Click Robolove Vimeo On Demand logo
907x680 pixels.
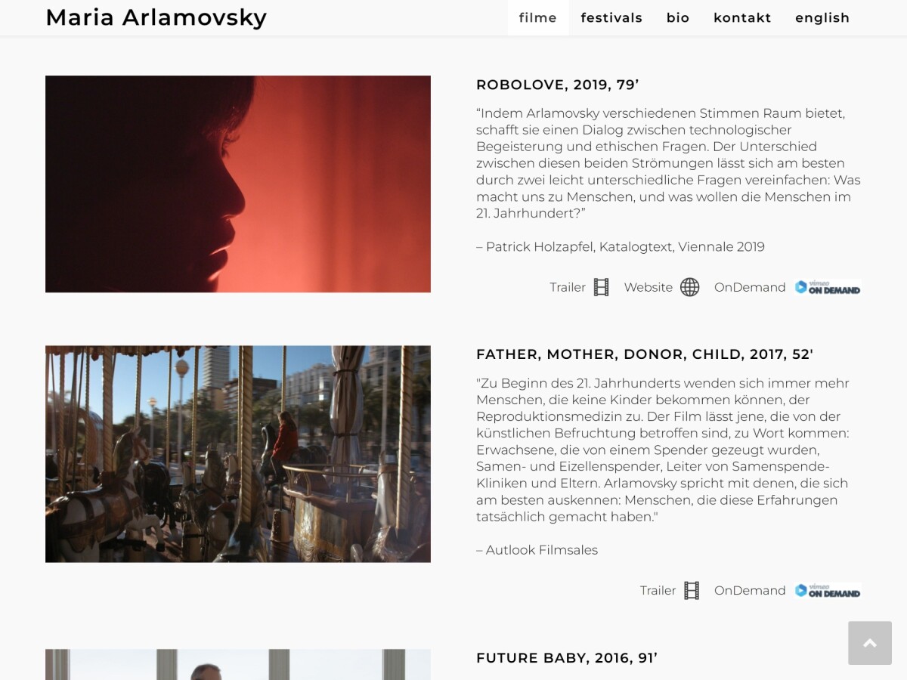[828, 287]
